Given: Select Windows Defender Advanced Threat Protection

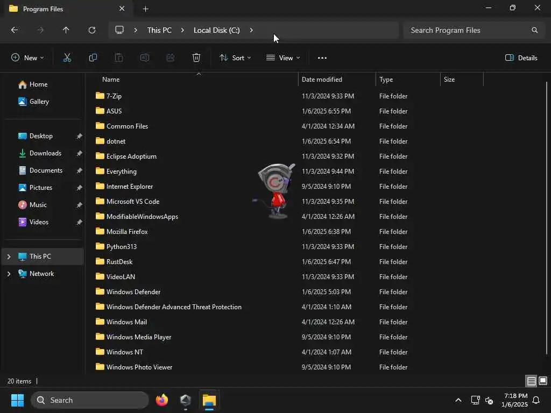Looking at the screenshot, I should pos(174,307).
